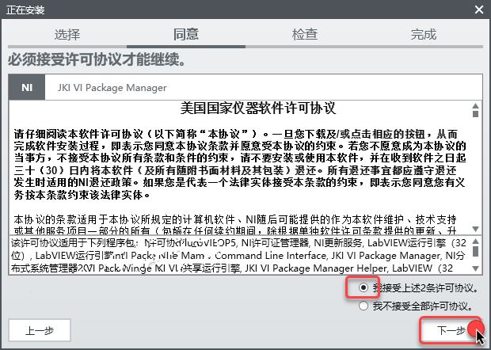Click the heading 美国国家仪器软件许可协议
The width and height of the screenshot is (491, 350).
258,108
